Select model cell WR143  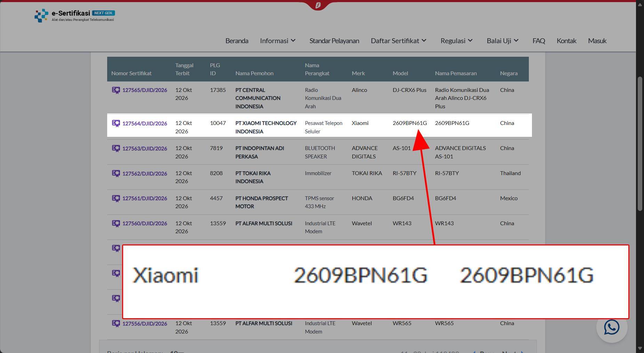[x=402, y=223]
